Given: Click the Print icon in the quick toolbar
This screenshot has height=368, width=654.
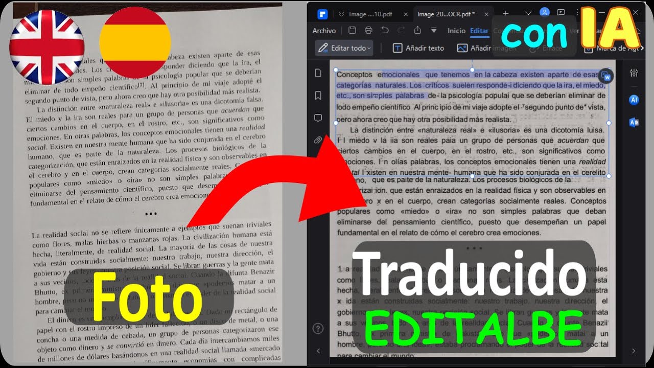Looking at the screenshot, I should tap(368, 31).
